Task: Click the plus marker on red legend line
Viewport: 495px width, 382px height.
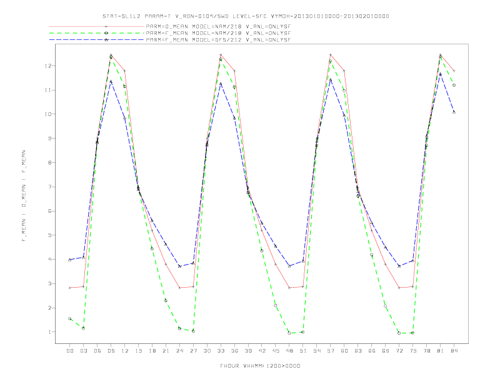Action: [x=106, y=26]
